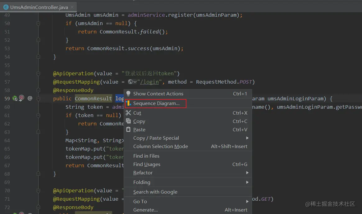Collapse the if block fold marker on line 61
This screenshot has height=214, width=362.
pos(38,115)
